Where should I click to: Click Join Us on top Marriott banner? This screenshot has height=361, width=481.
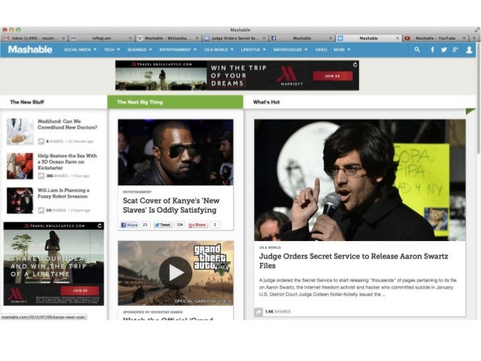pos(332,76)
